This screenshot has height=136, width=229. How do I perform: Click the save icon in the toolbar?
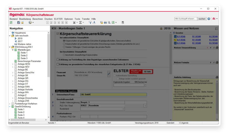click(x=19, y=23)
